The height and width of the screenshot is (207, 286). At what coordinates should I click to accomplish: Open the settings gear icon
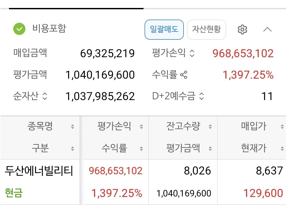click(x=242, y=29)
